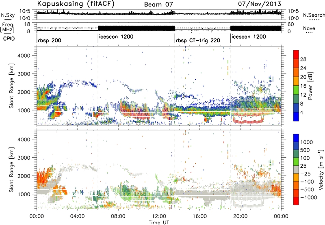Click the '04:00' time axis tick
This screenshot has width=325, height=225.
tap(78, 216)
